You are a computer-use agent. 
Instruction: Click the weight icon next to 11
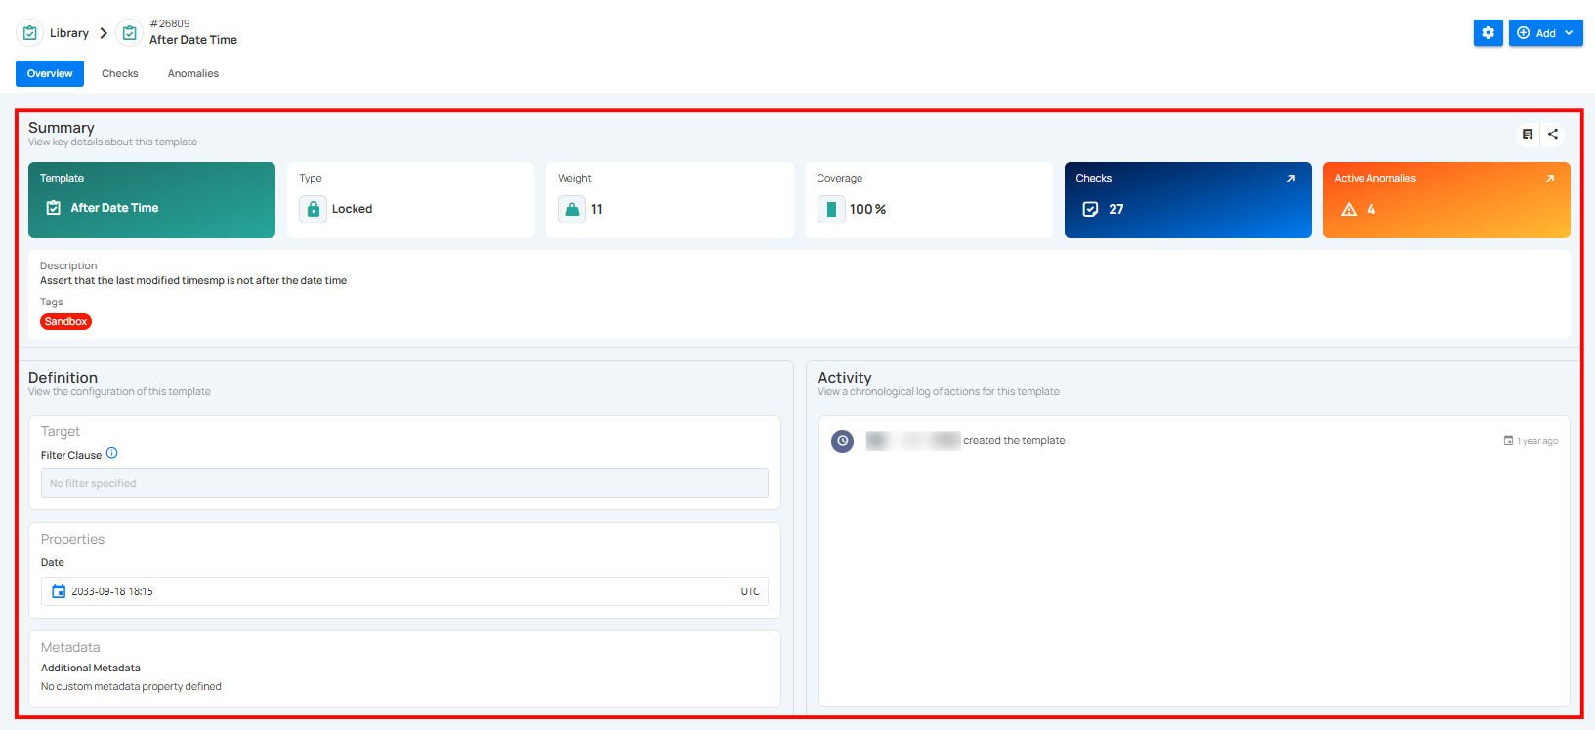[571, 209]
